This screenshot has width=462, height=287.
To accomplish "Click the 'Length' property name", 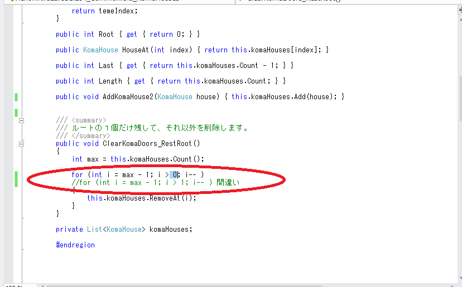I will [110, 81].
